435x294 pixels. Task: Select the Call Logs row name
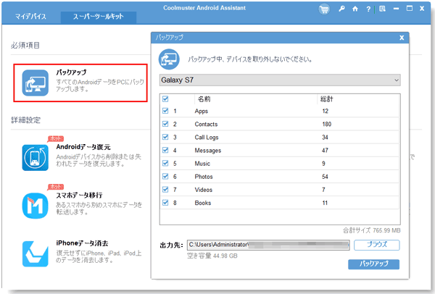point(207,138)
